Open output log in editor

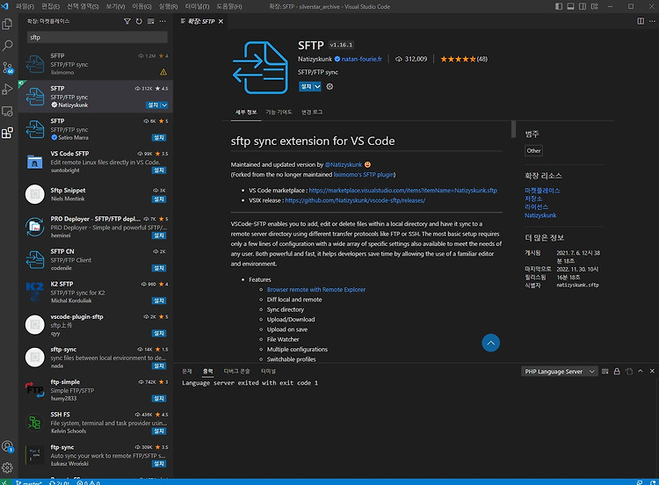(629, 371)
